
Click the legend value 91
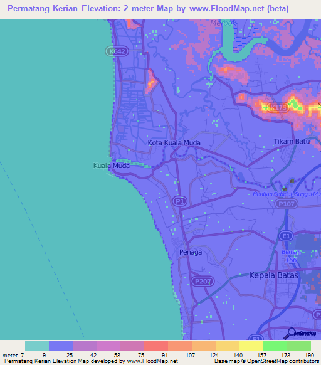coord(164,356)
